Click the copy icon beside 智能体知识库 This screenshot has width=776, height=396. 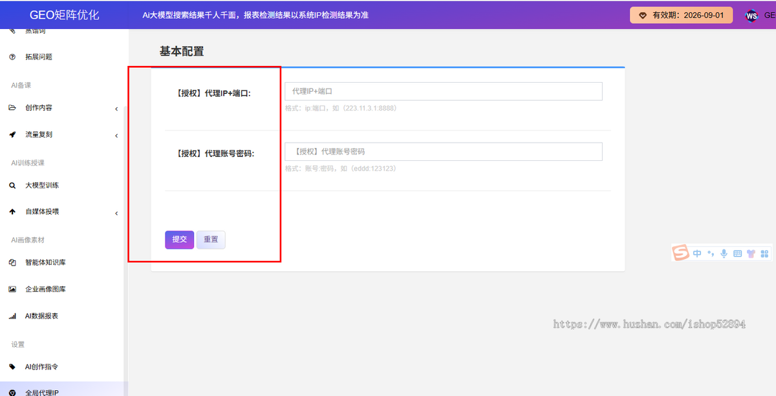(12, 263)
